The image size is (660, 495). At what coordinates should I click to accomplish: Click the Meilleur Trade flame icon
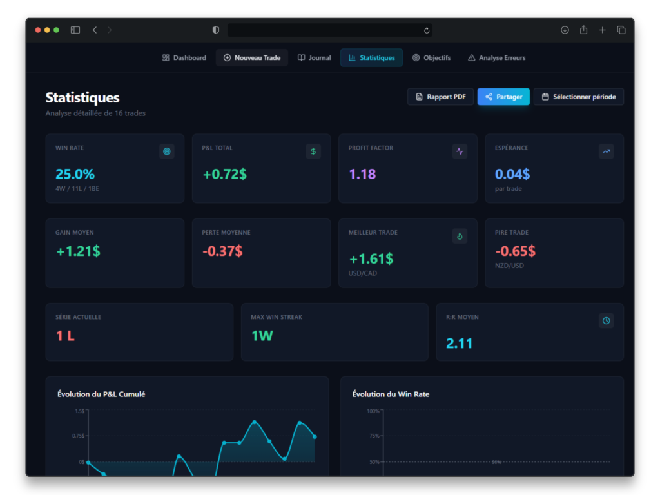pyautogui.click(x=460, y=236)
